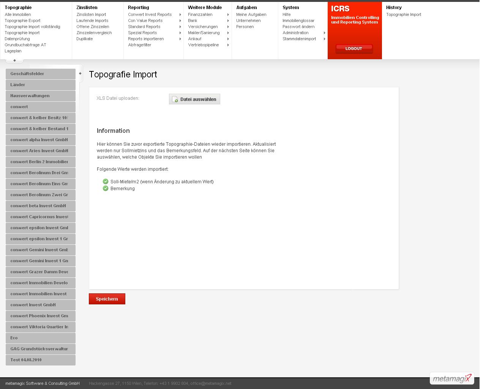
Task: Select conwert Phoenix Invest entry
Action: 41,316
